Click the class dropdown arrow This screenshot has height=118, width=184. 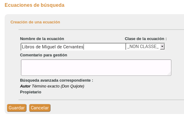click(162, 47)
